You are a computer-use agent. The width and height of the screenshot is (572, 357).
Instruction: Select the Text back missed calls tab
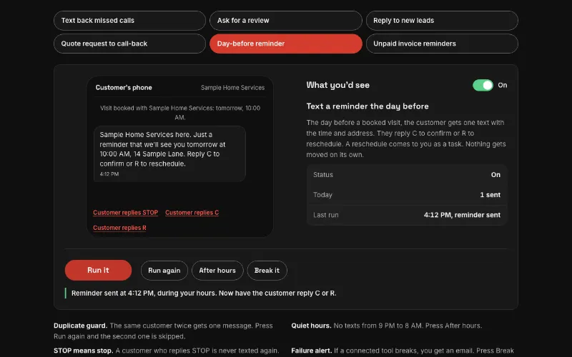(129, 21)
